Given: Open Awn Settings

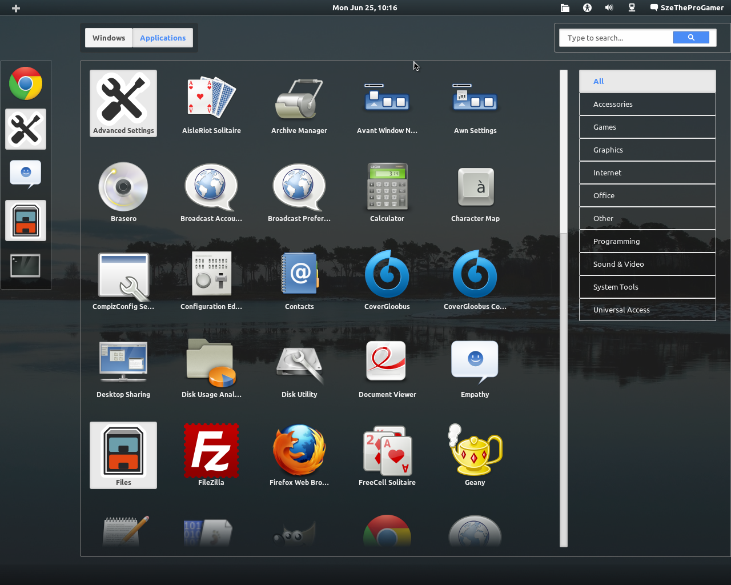Looking at the screenshot, I should [x=475, y=103].
